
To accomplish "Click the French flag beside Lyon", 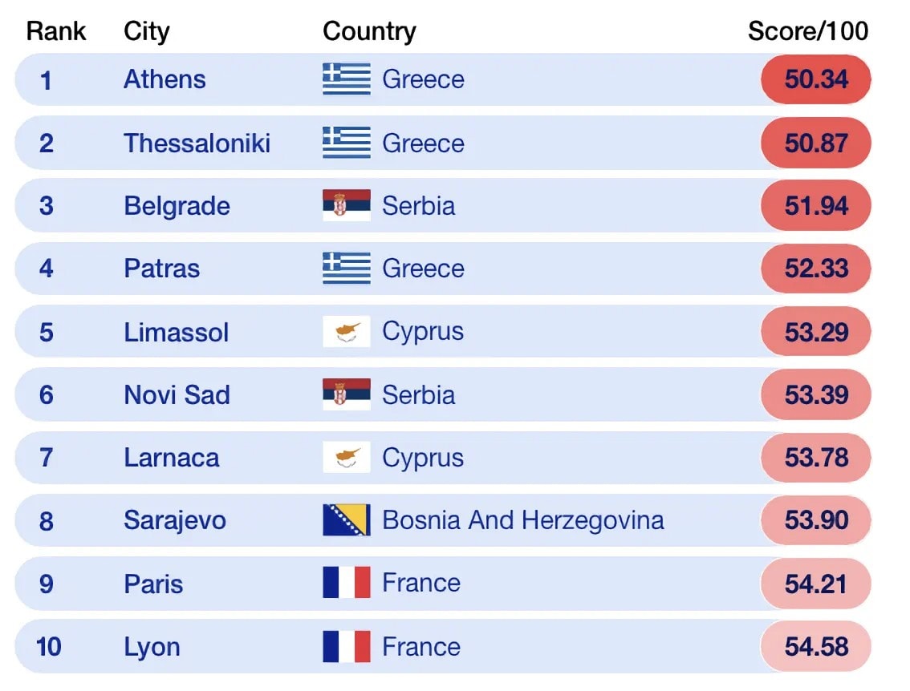I will [x=347, y=646].
